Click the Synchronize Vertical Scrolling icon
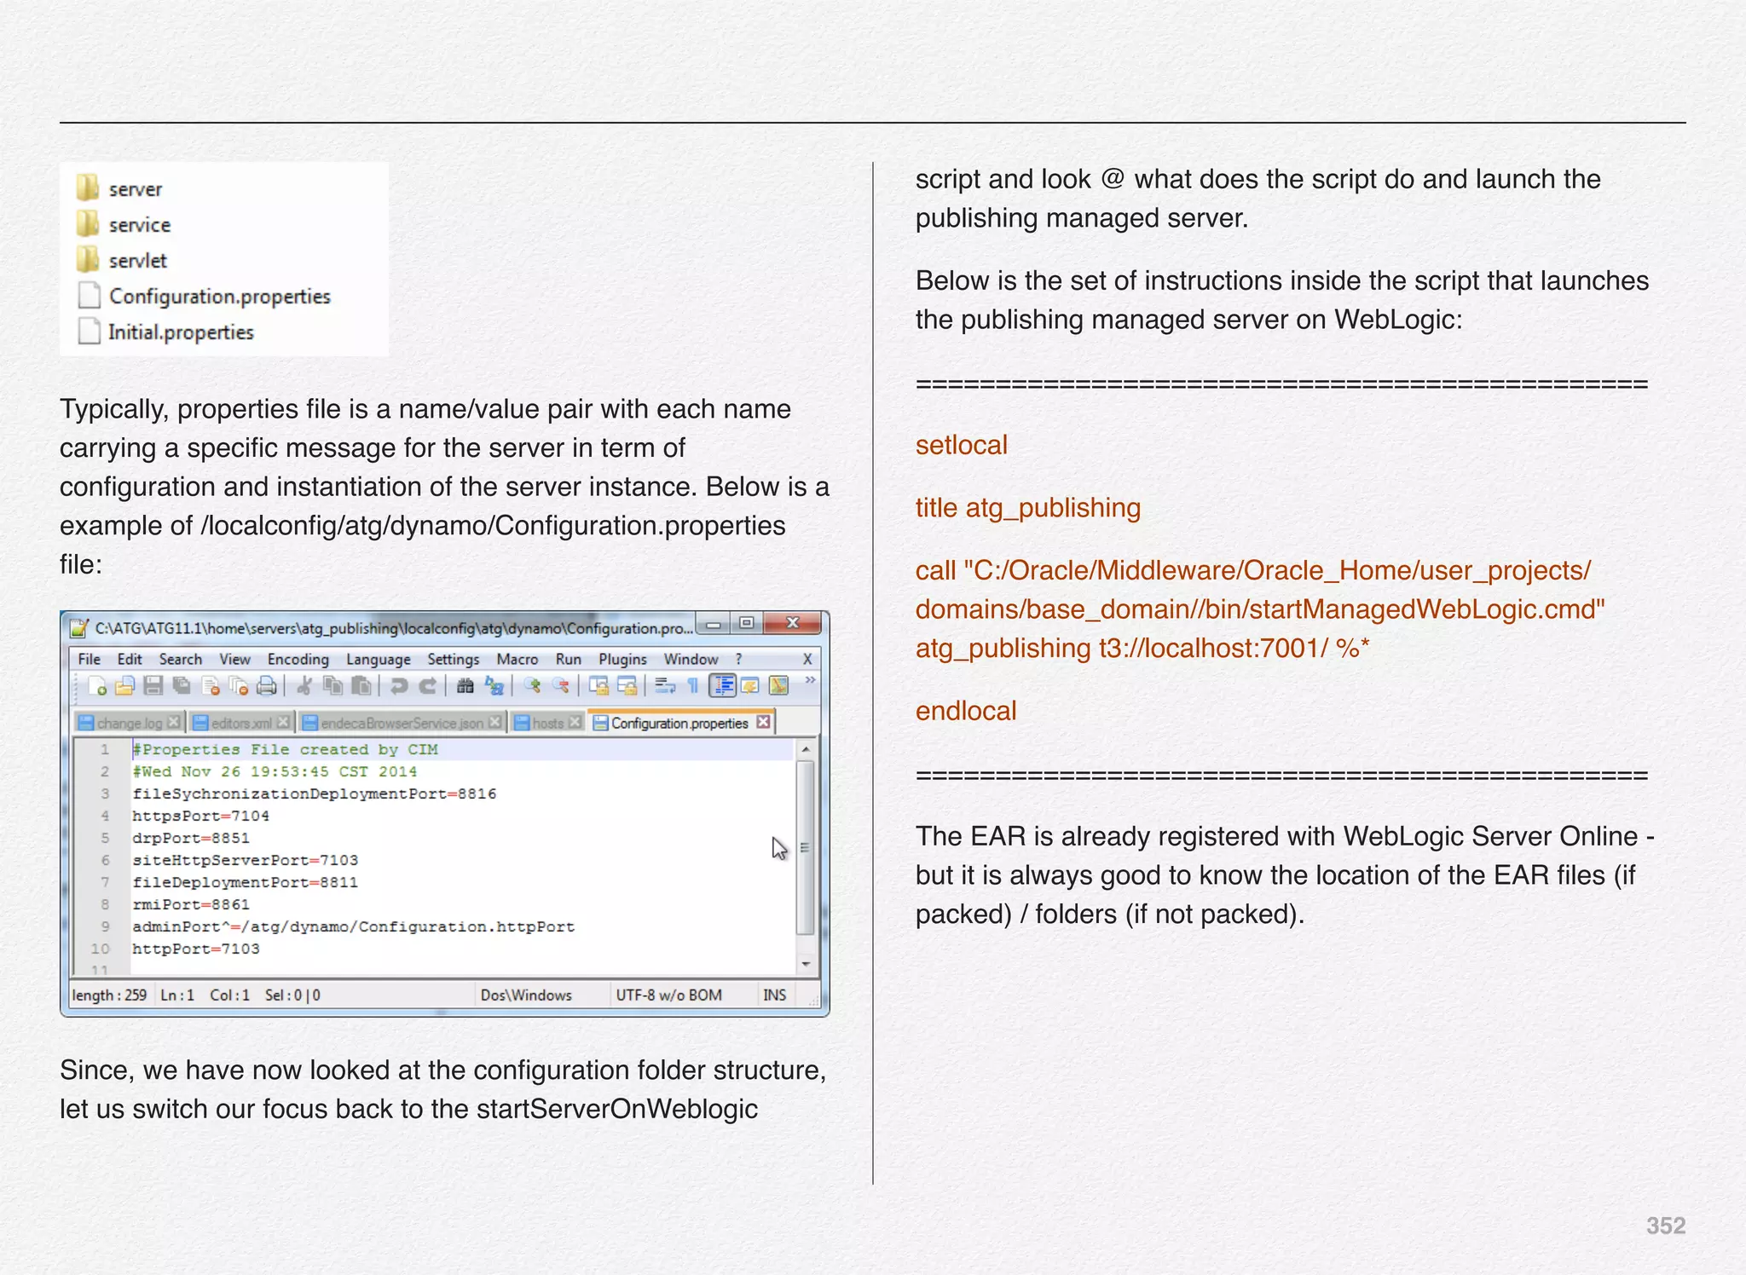Image resolution: width=1746 pixels, height=1275 pixels. click(598, 686)
